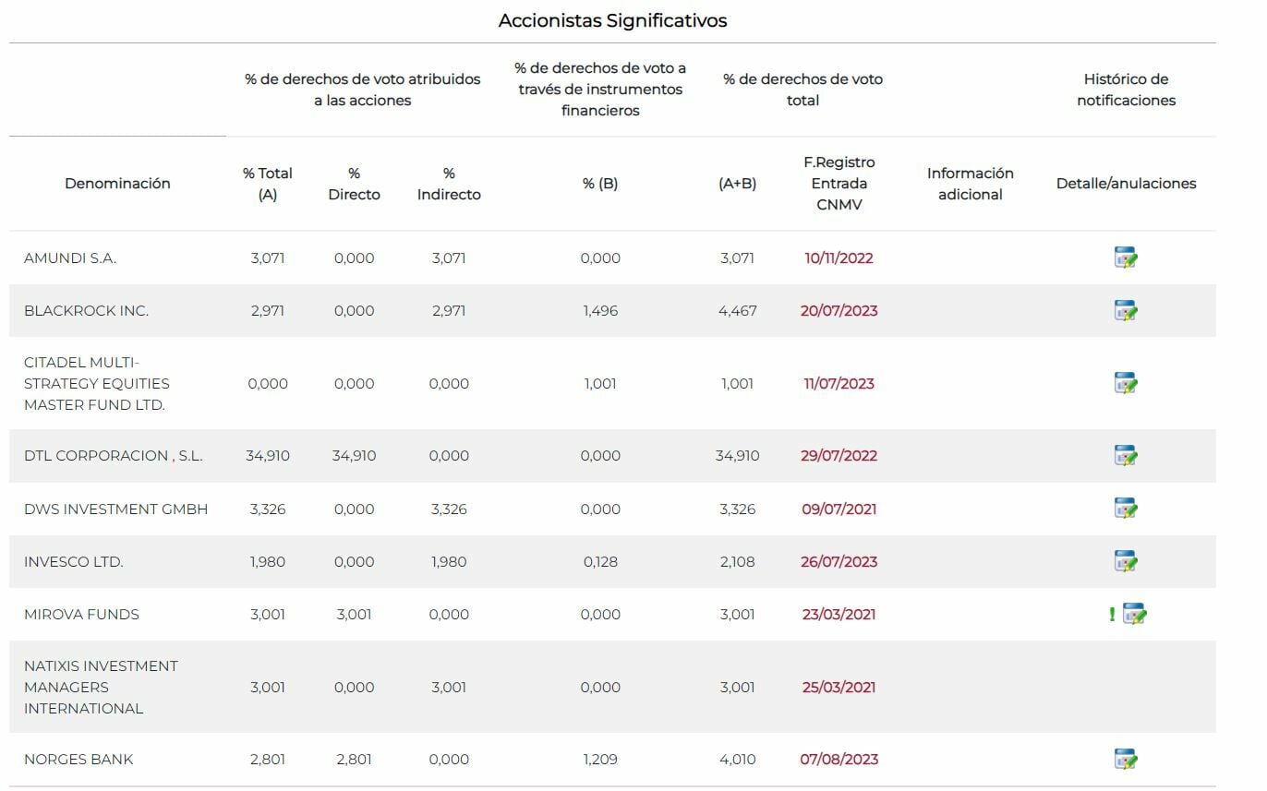1267x791 pixels.
Task: Open notification history icon for AMUNDI S.A.
Action: [1125, 258]
